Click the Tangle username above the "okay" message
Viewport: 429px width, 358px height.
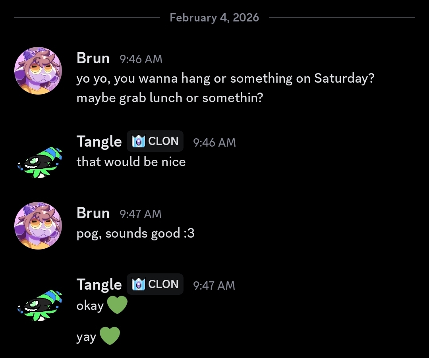99,284
